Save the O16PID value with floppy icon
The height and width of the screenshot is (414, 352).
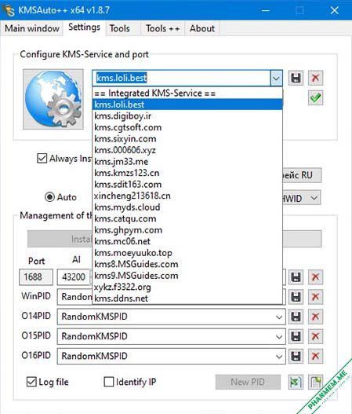click(x=296, y=356)
